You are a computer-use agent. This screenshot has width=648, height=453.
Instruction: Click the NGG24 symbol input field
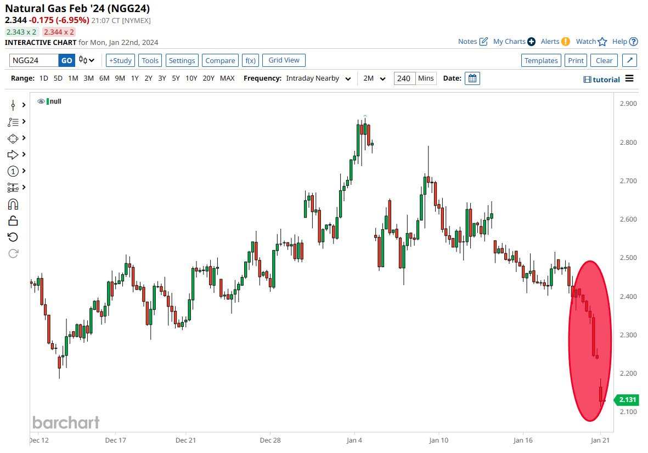[x=33, y=60]
